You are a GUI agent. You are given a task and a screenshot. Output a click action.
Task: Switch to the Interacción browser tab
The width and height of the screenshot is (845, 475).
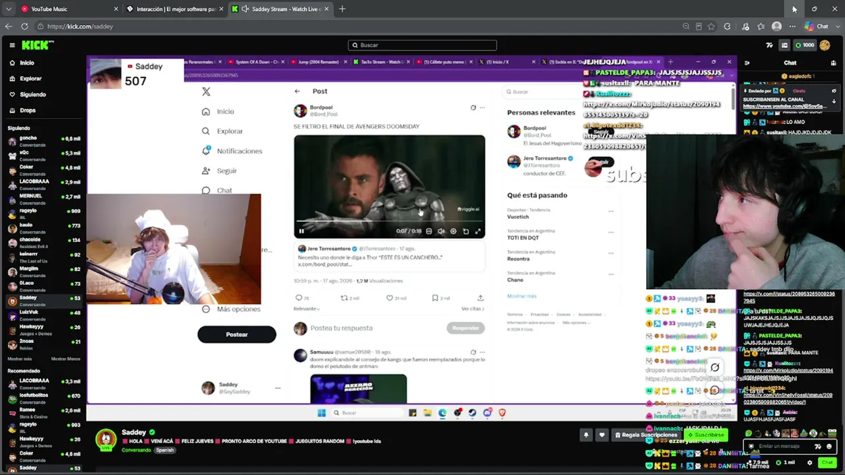pos(175,9)
